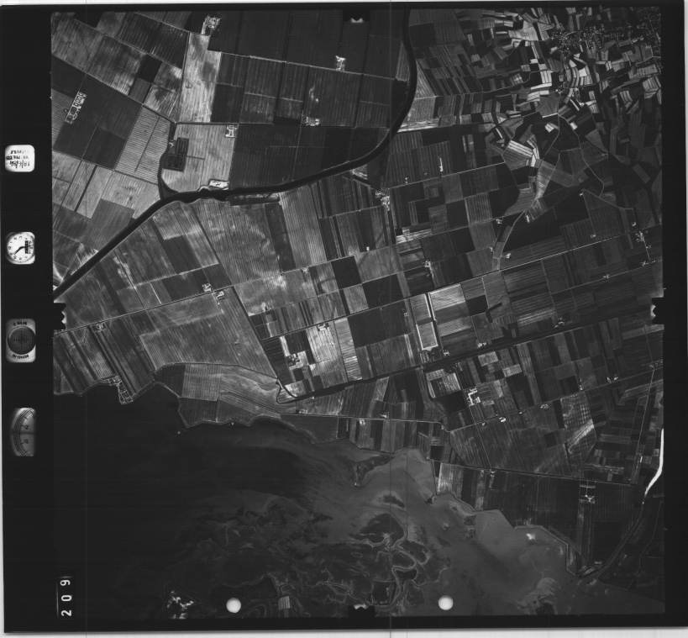Screen dimensions: 688x638
Task: Select the clock dial in the film margin
Action: [20, 248]
